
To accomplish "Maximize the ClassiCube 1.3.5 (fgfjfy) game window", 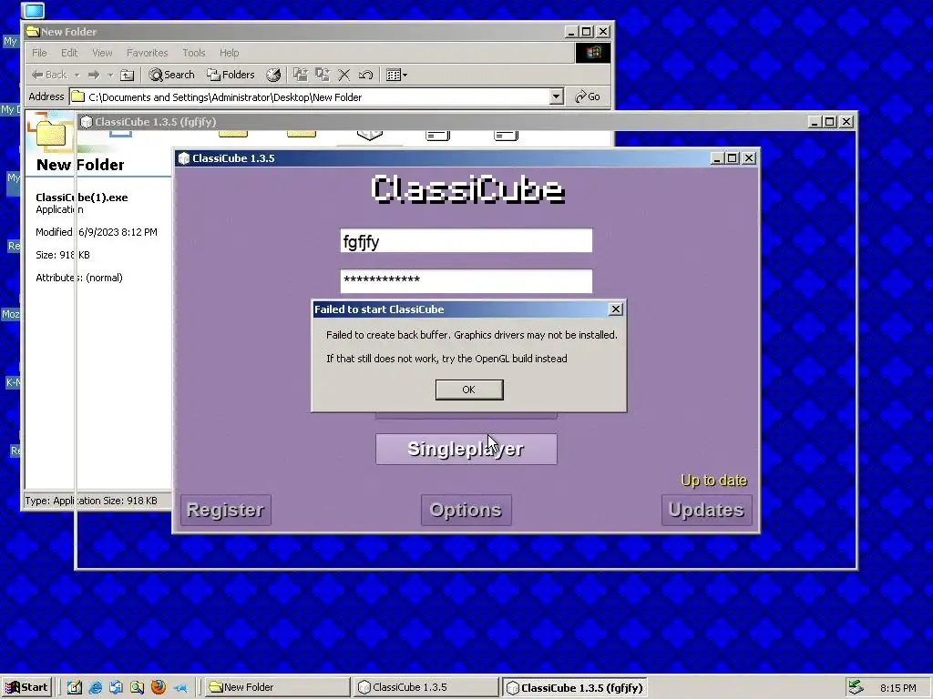I will 830,122.
